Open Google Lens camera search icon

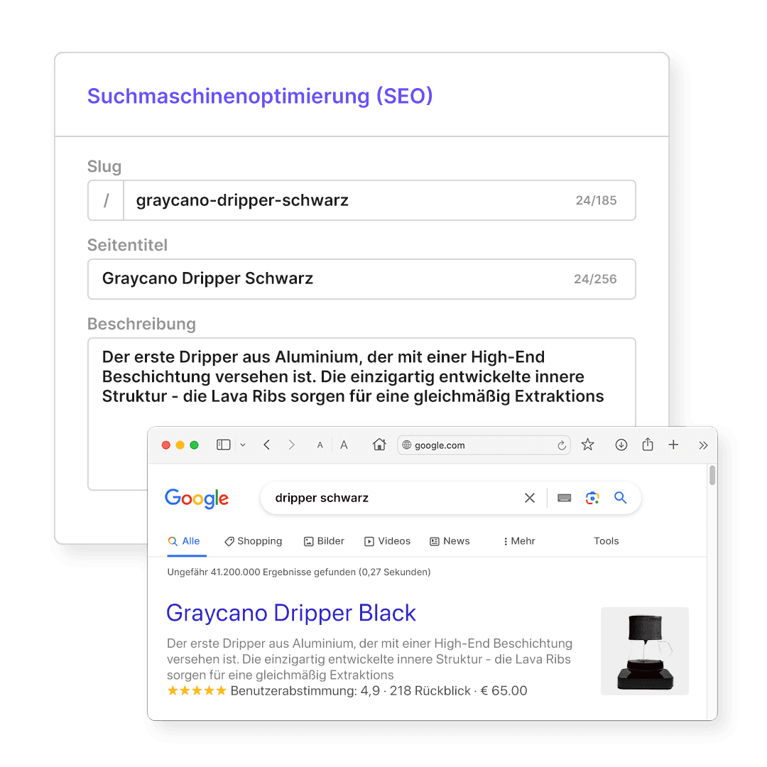click(592, 498)
